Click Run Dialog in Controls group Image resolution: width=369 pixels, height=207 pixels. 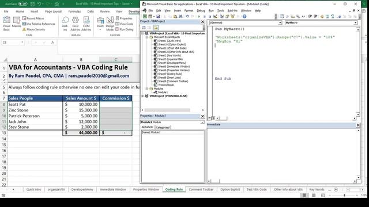(x=125, y=29)
